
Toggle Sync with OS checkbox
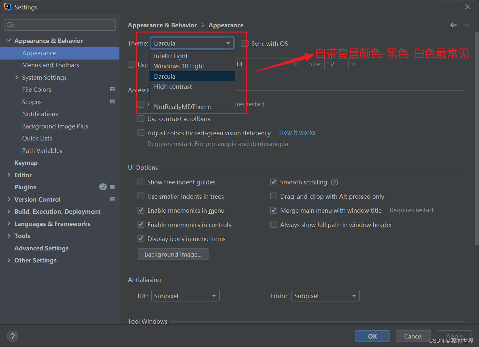coord(245,44)
